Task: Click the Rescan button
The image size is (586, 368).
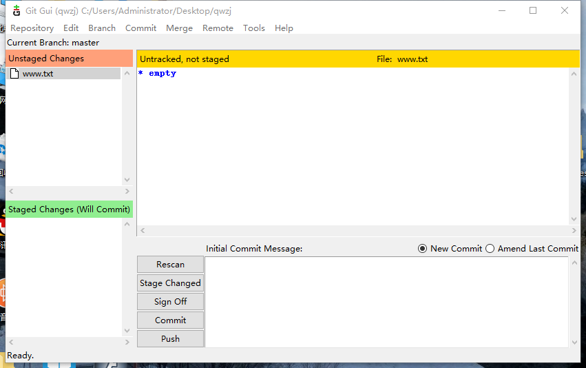Action: coord(170,265)
